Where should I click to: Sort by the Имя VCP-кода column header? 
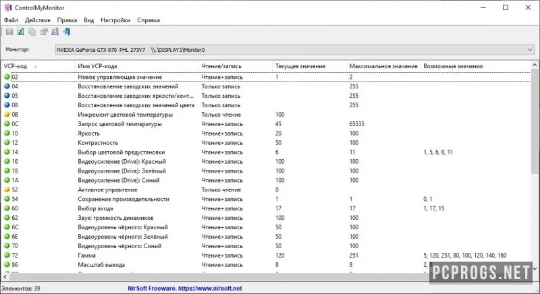click(136, 66)
